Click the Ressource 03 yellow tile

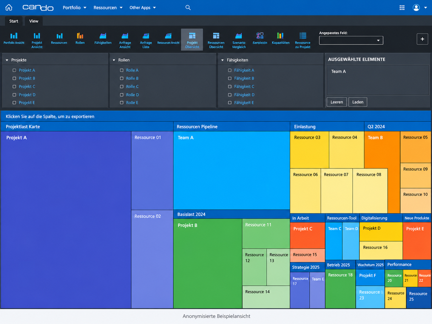[x=309, y=150]
